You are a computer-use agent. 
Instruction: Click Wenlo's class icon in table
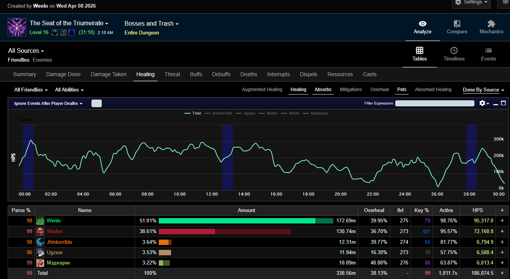[x=40, y=221]
